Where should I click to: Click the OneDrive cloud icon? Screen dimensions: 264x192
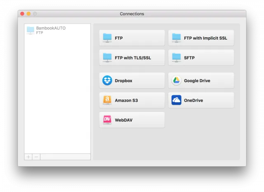(176, 100)
